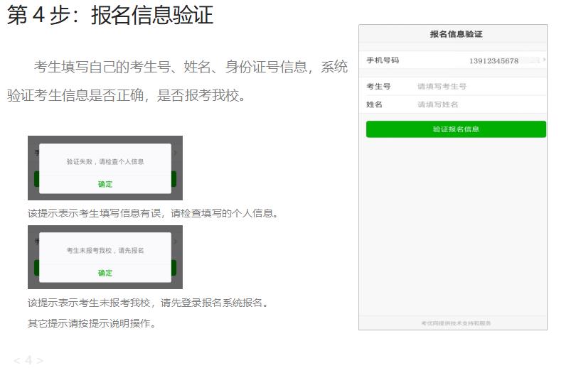The image size is (581, 368).
Task: Click the 其它提示请按提示说明操作 note
Action: pyautogui.click(x=91, y=323)
